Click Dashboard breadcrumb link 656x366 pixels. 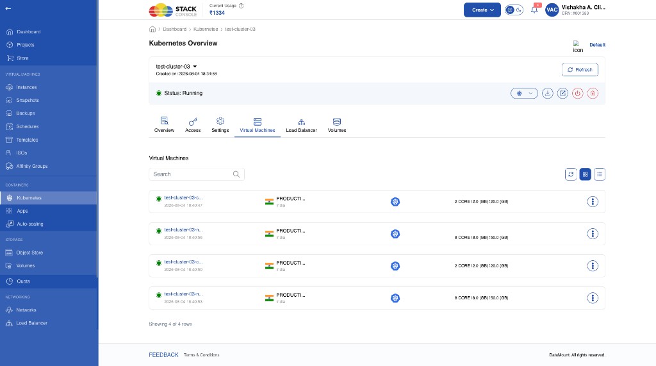[x=174, y=29]
